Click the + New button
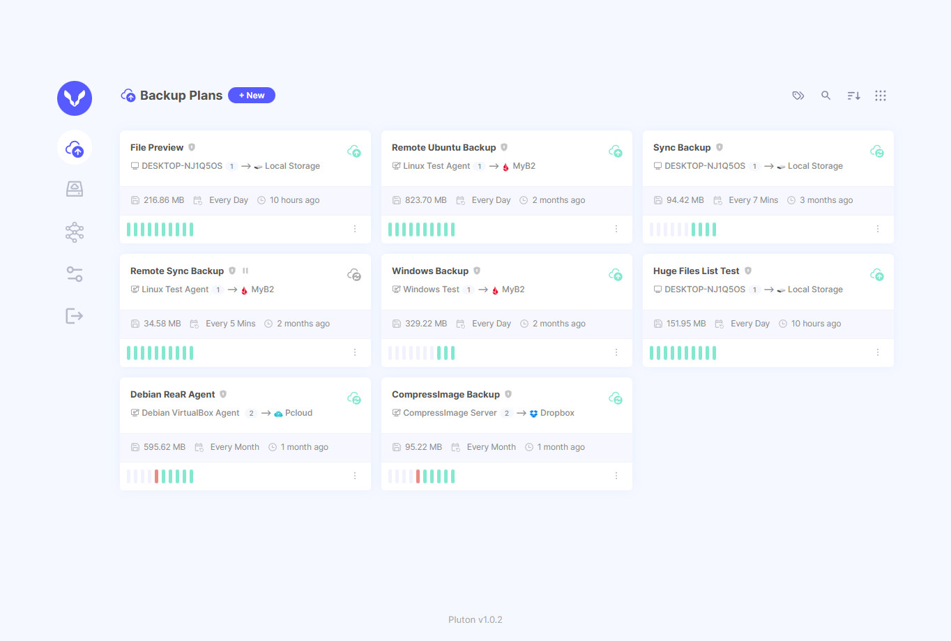951x641 pixels. pos(251,95)
